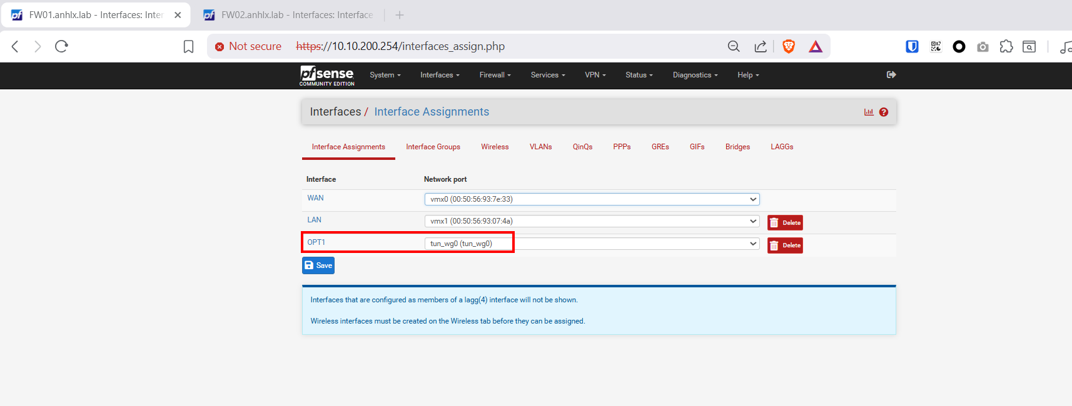
Task: Click the Brave Shields lion icon
Action: pos(788,46)
